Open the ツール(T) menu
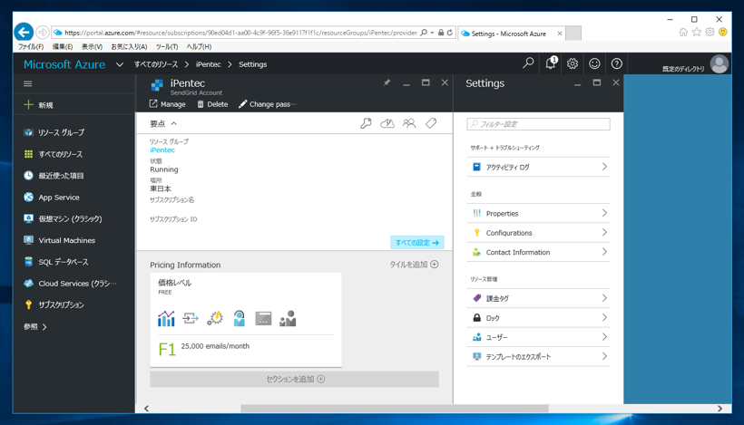 [x=167, y=47]
